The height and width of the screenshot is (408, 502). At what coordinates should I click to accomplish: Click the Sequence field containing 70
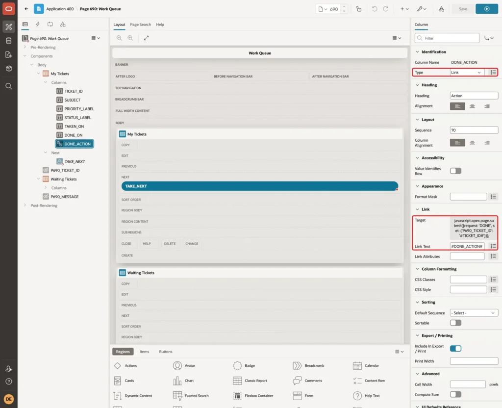(x=474, y=130)
